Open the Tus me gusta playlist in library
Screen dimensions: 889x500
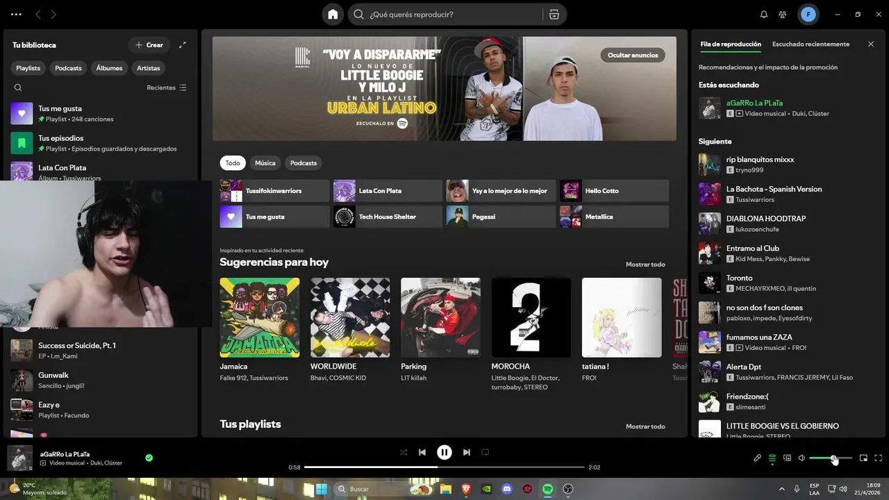(x=100, y=114)
